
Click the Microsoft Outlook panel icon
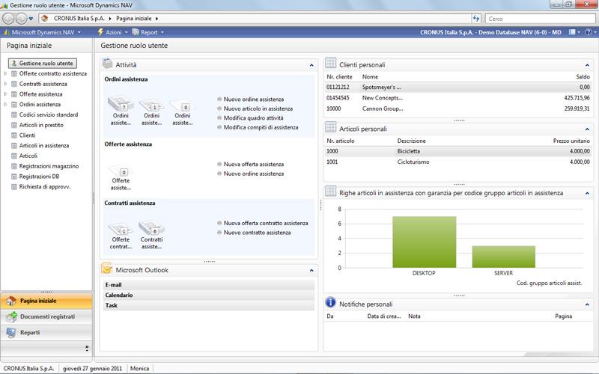[106, 269]
